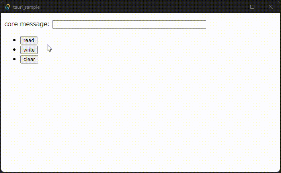Click the word "core" in the label
Viewport: 281px width, 173px height.
click(x=11, y=24)
